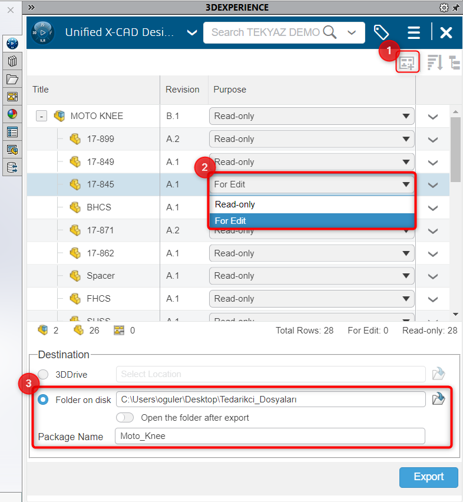Viewport: 463px width, 502px height.
Task: Open the blue list properties sidebar tab
Action: point(12,132)
